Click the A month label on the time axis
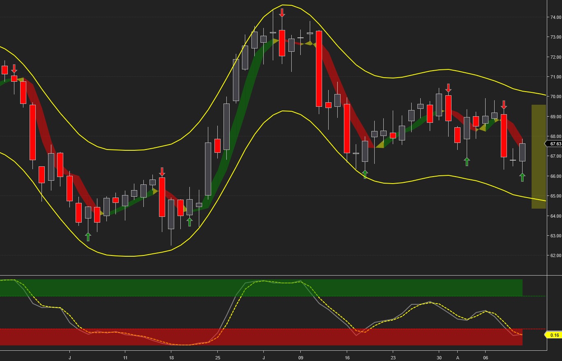562x361 pixels. [x=458, y=358]
